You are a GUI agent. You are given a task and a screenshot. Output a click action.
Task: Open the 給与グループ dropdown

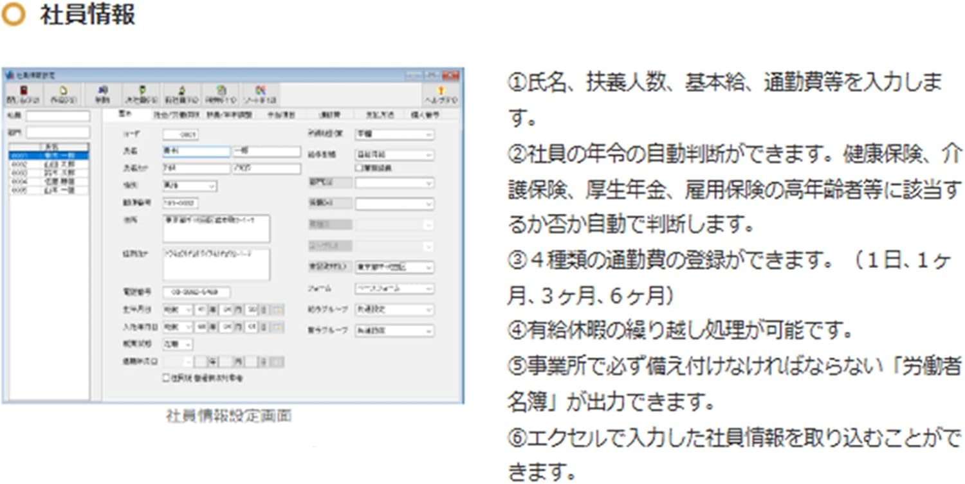click(x=394, y=310)
